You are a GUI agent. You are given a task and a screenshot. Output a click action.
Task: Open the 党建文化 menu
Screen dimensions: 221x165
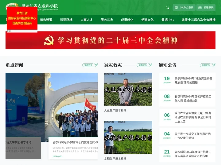coord(147,20)
